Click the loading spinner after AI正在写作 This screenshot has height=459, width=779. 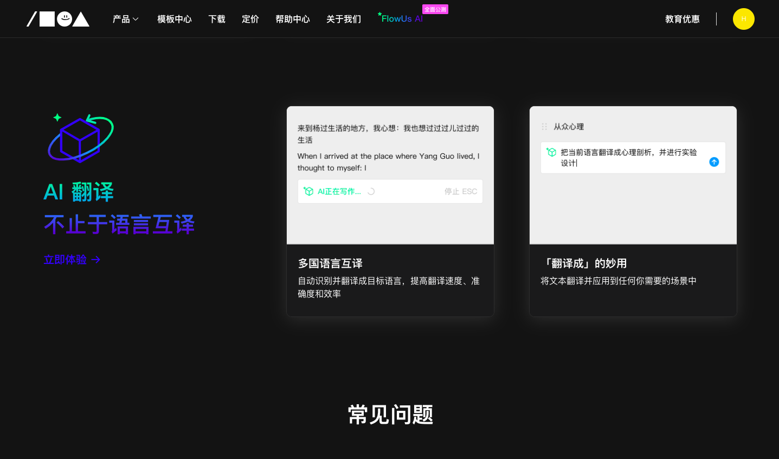(371, 191)
